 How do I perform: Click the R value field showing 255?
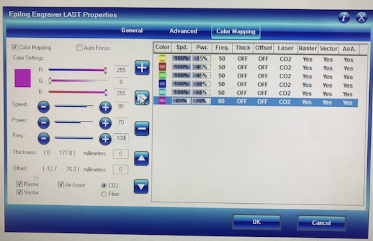[121, 70]
